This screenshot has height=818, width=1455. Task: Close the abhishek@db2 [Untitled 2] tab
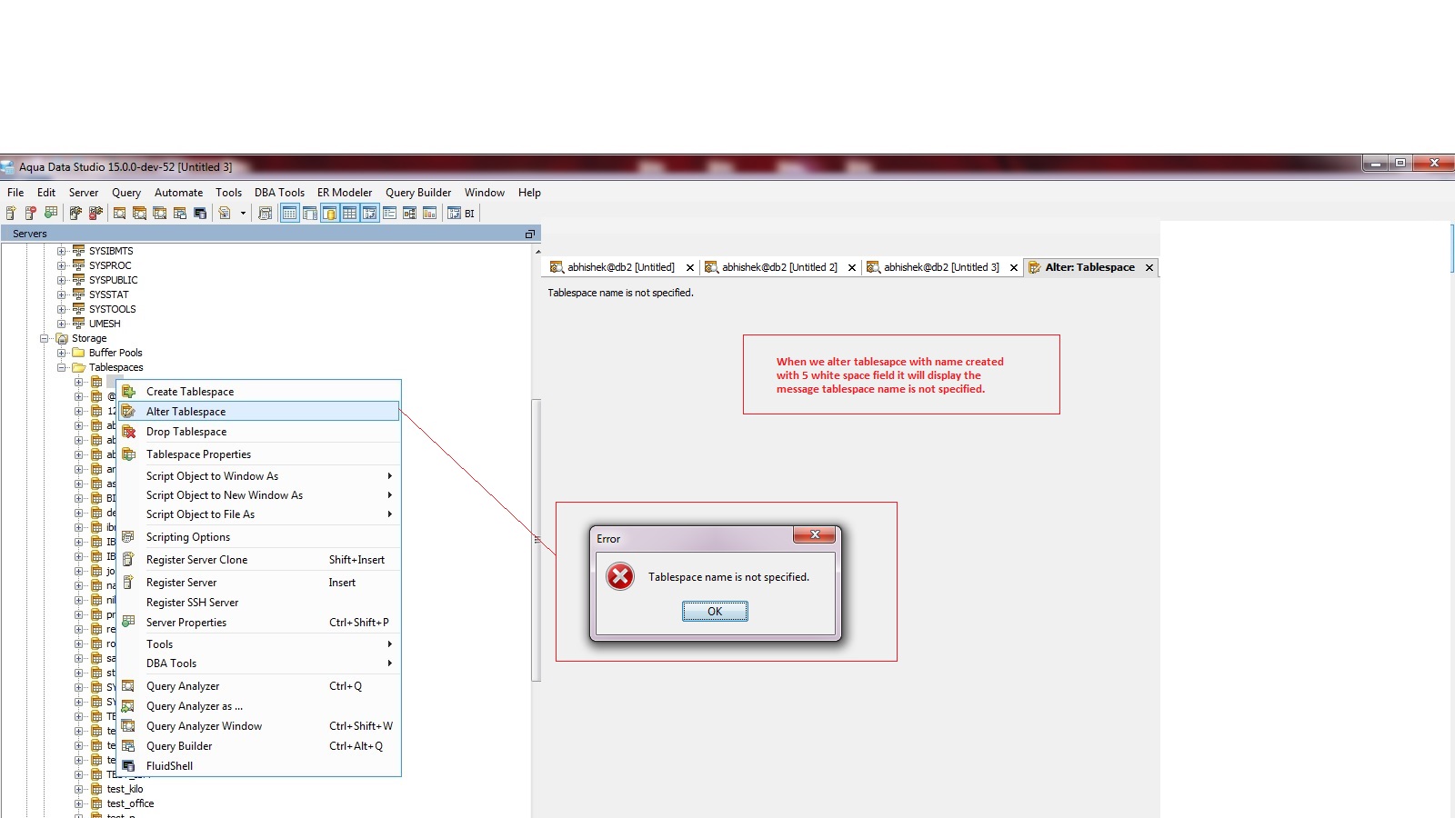852,267
